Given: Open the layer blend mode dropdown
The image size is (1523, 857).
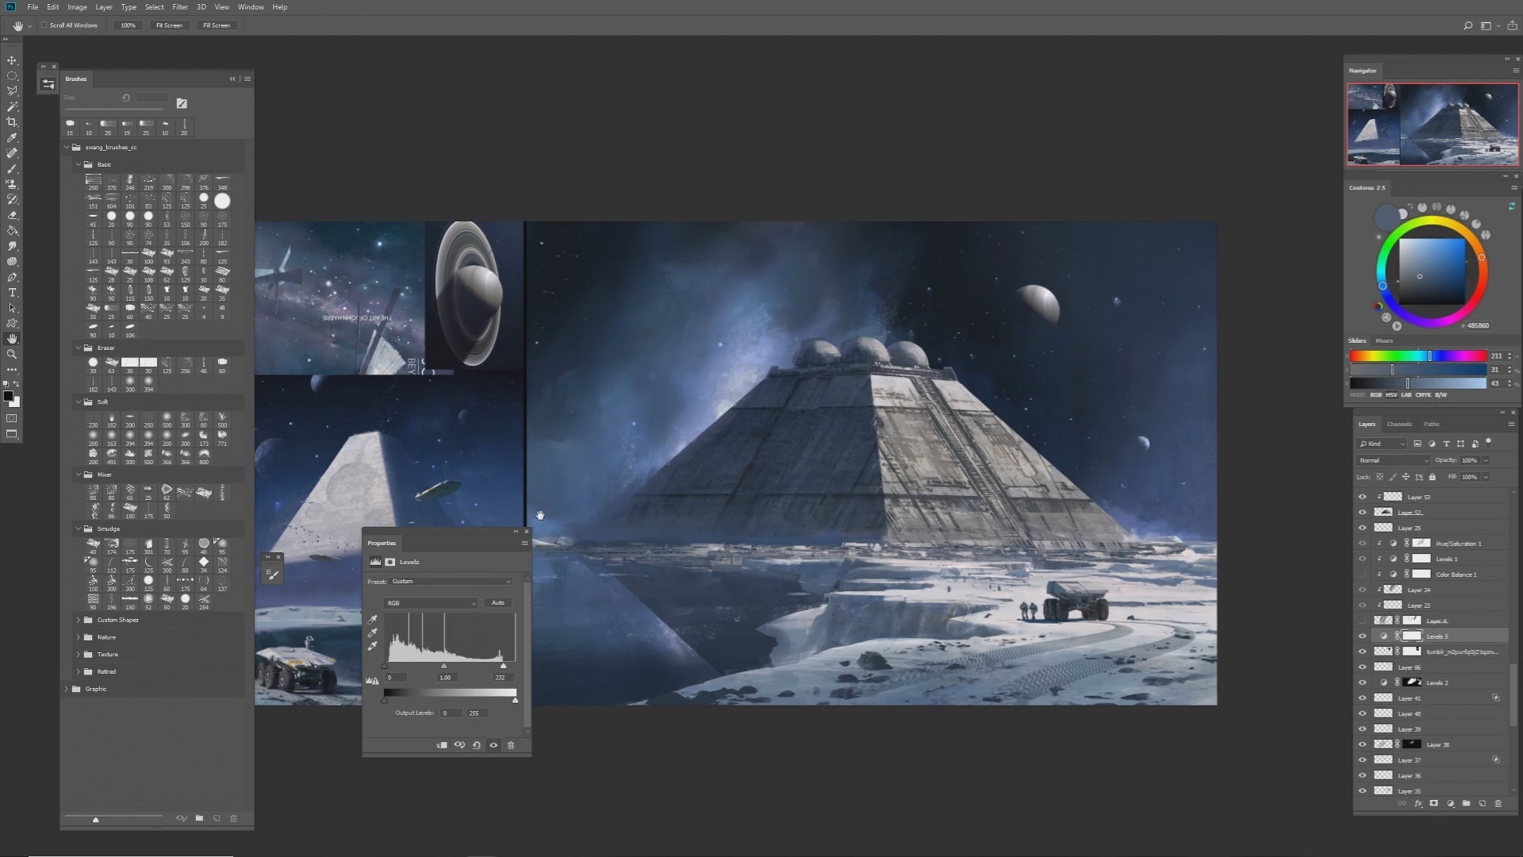Looking at the screenshot, I should click(x=1393, y=460).
